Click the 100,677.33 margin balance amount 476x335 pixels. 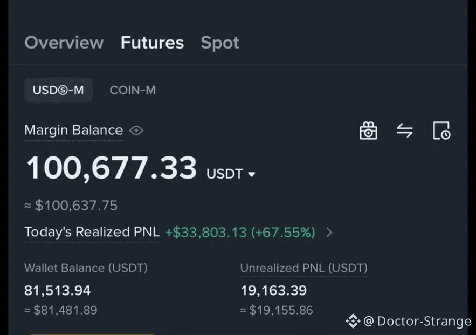(x=112, y=168)
